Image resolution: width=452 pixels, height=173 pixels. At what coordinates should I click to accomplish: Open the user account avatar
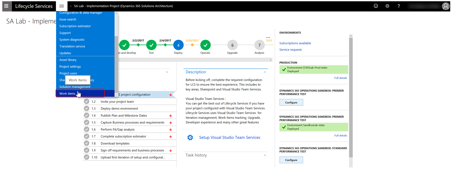445,6
